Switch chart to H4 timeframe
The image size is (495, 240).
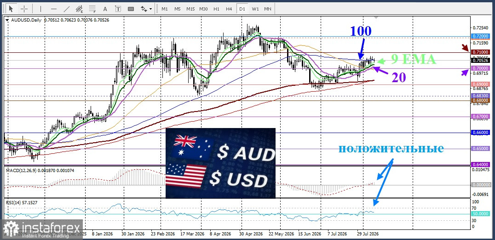click(x=229, y=9)
